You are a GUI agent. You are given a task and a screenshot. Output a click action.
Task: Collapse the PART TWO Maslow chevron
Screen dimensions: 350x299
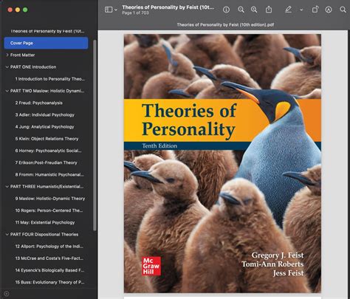point(7,91)
